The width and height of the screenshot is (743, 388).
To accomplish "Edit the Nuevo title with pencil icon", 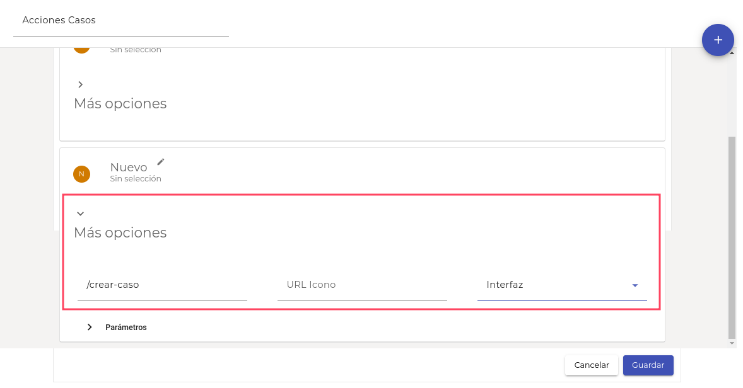I will pos(161,162).
